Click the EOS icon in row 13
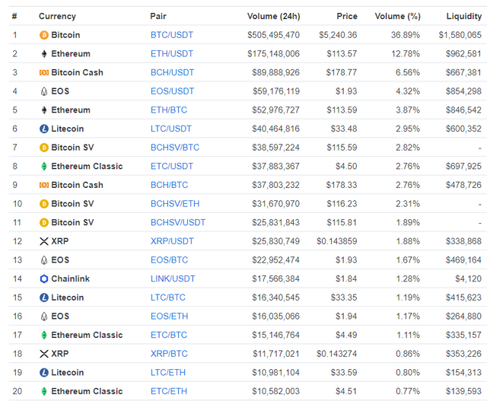The image size is (487, 401). pos(44,260)
